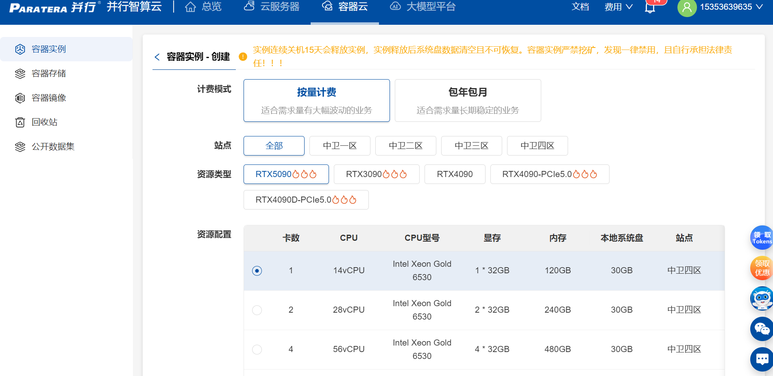Click the orange warning exclamation icon
773x376 pixels.
[243, 57]
